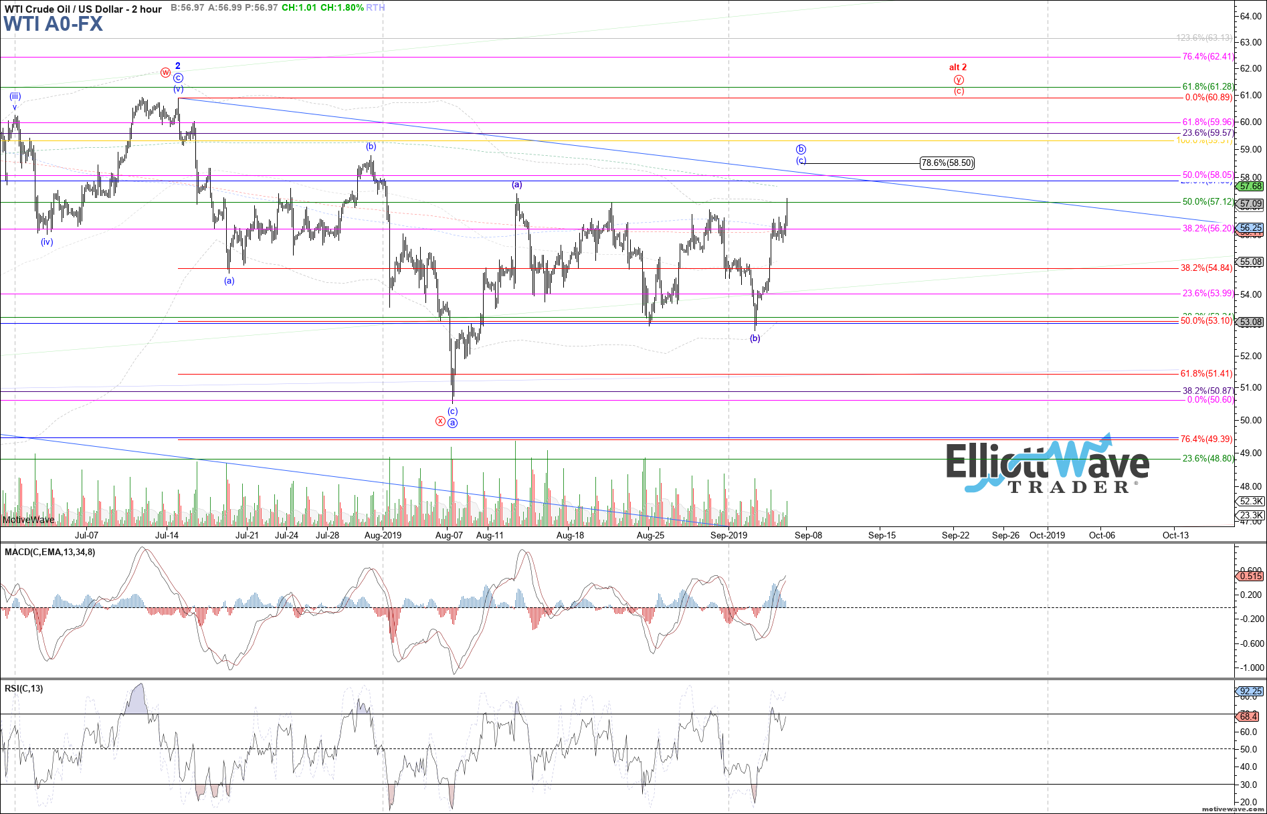Click the 'MotiveWave' label in the volume area
This screenshot has width=1267, height=814.
tap(28, 520)
